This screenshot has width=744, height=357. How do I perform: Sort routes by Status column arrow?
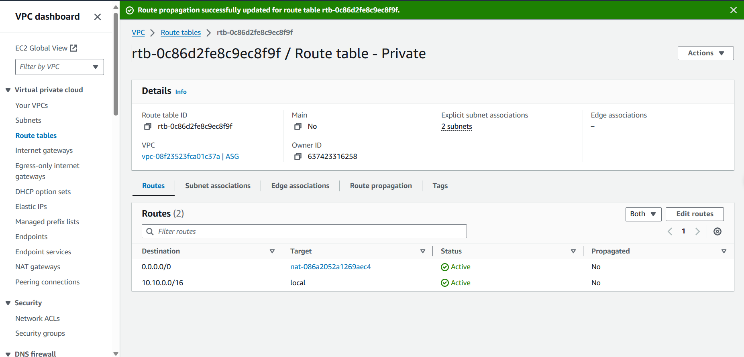(573, 251)
